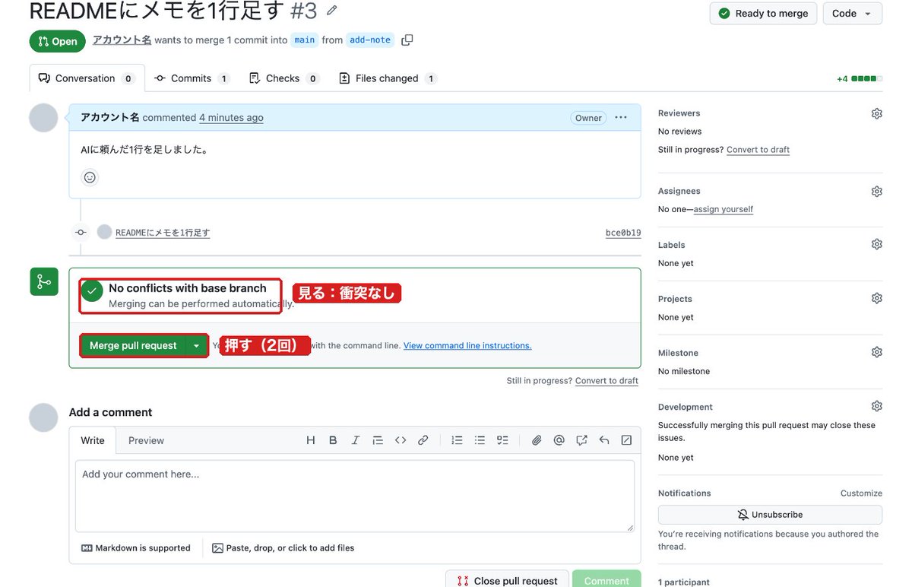Click the assign yourself link

point(724,209)
